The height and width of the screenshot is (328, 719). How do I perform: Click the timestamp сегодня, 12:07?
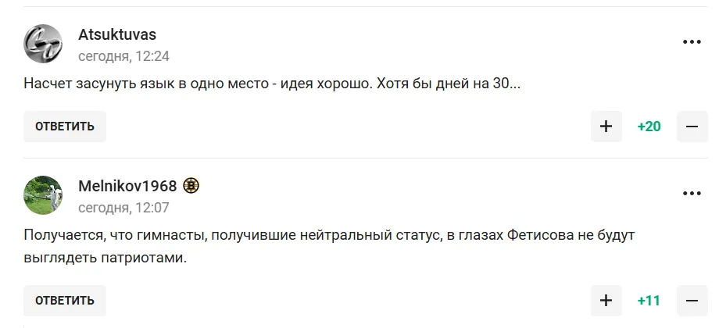click(123, 208)
